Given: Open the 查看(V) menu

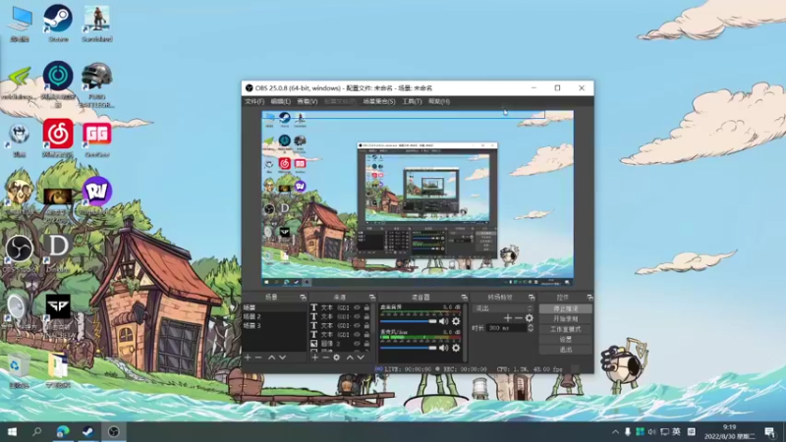Looking at the screenshot, I should click(308, 101).
